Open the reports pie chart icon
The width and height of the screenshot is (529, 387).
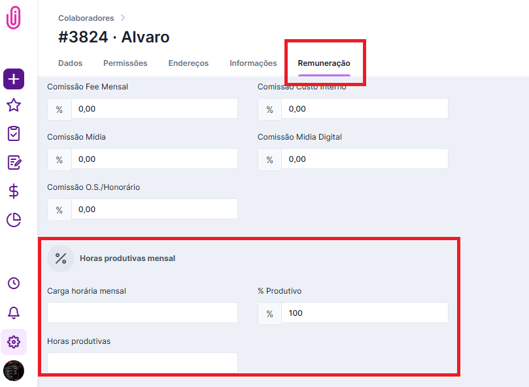pyautogui.click(x=14, y=220)
